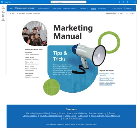Click the Jenny Hughes name
The height and width of the screenshot is (131, 137).
29,73
